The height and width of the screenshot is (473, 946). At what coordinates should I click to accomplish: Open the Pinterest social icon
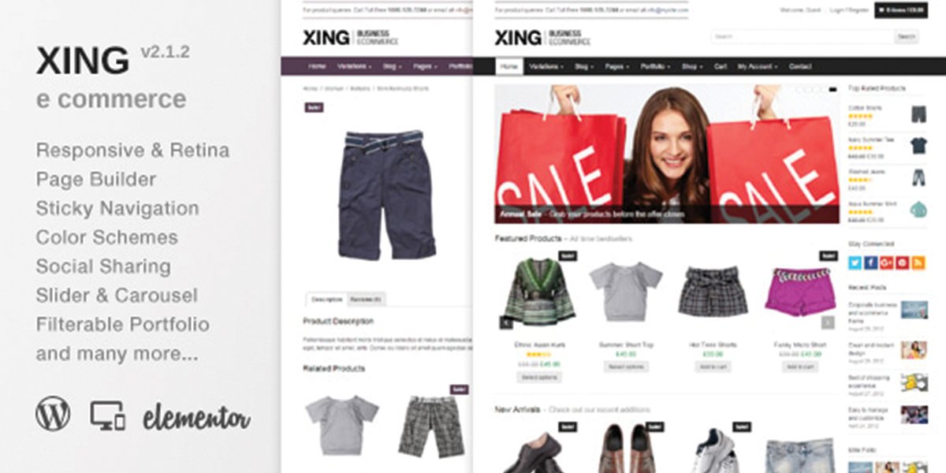click(902, 263)
